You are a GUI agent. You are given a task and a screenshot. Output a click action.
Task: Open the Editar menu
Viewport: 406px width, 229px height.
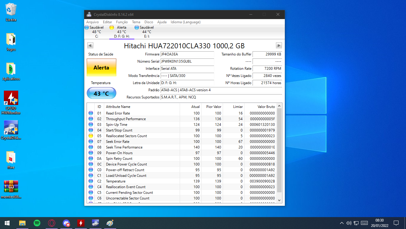(107, 22)
